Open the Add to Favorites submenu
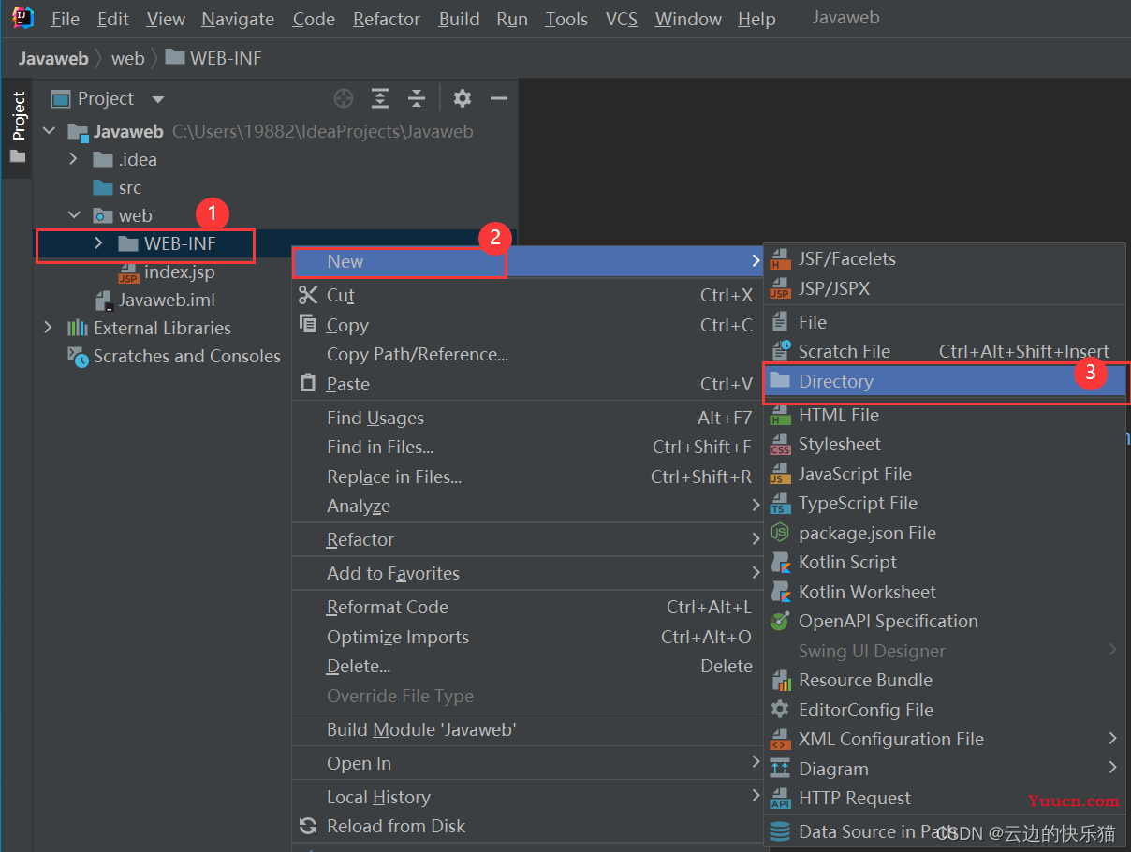This screenshot has width=1131, height=852. tap(527, 573)
